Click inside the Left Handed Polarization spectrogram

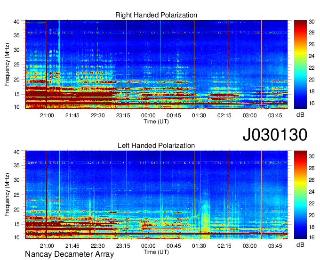pyautogui.click(x=156, y=195)
